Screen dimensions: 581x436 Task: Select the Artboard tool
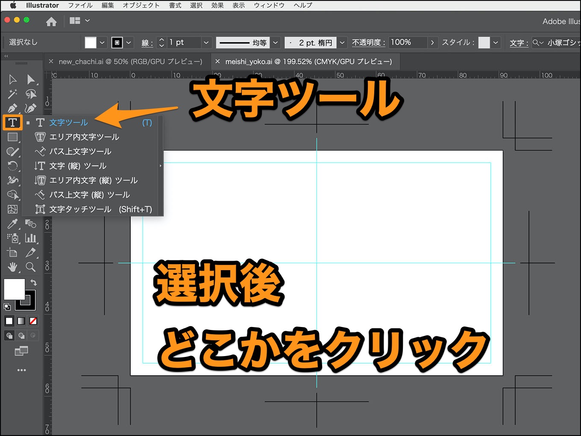pyautogui.click(x=12, y=253)
